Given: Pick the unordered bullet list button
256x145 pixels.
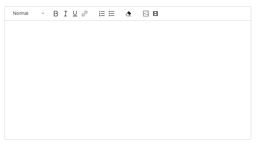Looking at the screenshot, I should [x=111, y=14].
